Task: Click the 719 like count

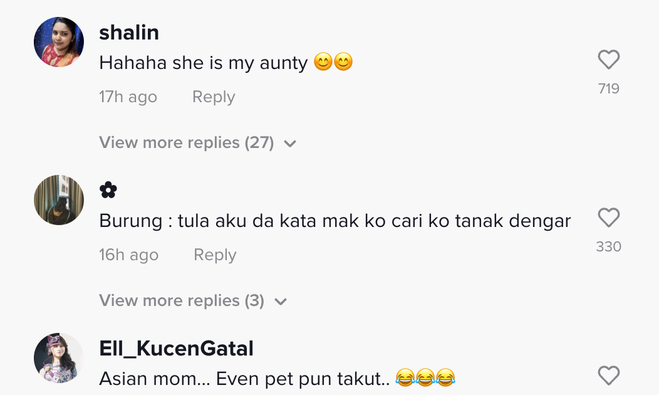Action: [x=608, y=89]
